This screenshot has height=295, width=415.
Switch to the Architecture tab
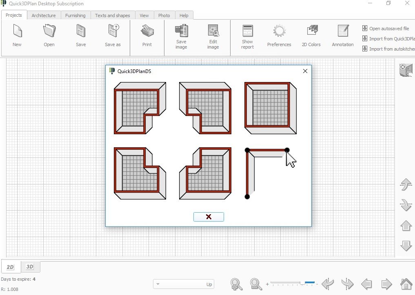coord(44,16)
